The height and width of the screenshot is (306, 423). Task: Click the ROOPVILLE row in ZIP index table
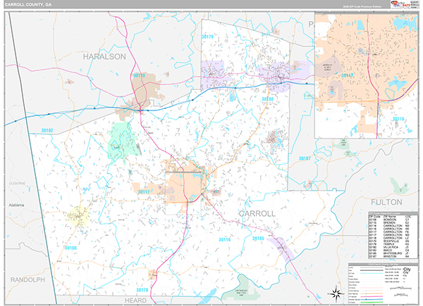[x=389, y=241]
